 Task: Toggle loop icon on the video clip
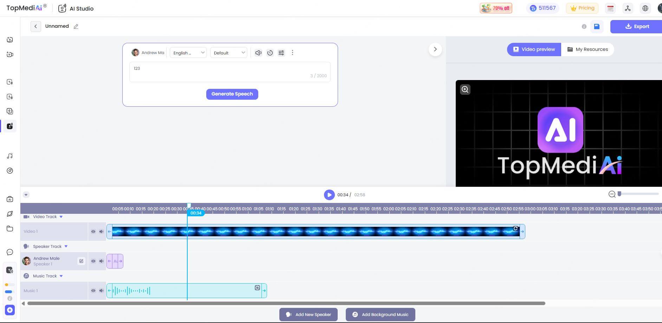point(515,229)
